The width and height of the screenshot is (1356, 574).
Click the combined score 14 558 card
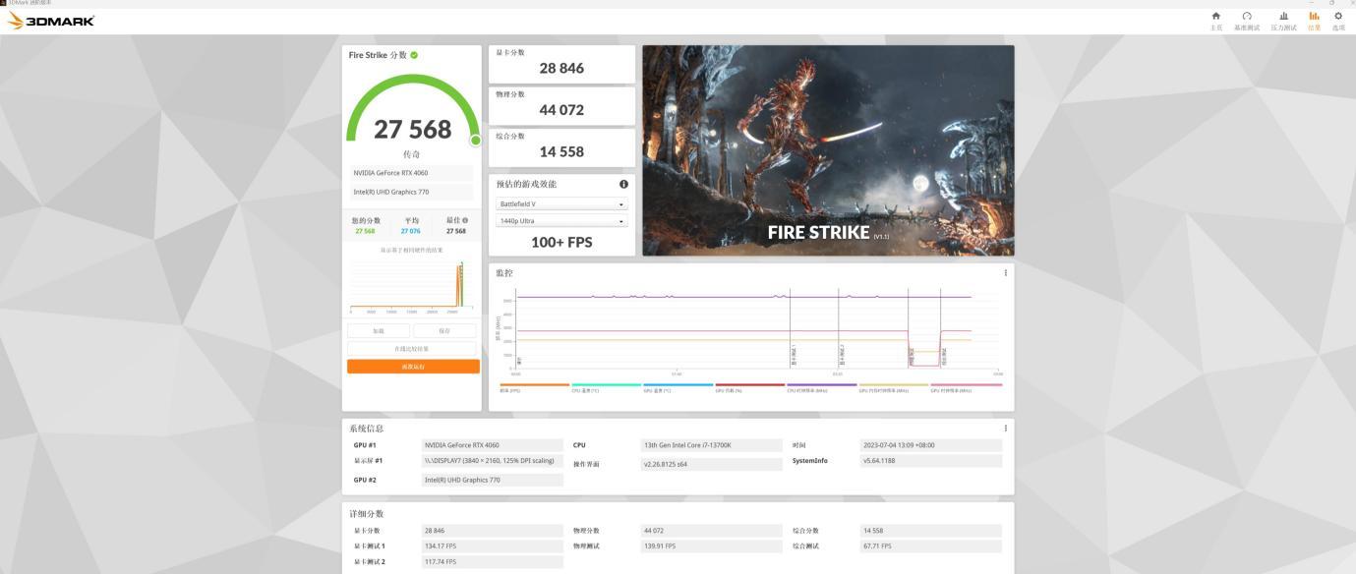561,147
